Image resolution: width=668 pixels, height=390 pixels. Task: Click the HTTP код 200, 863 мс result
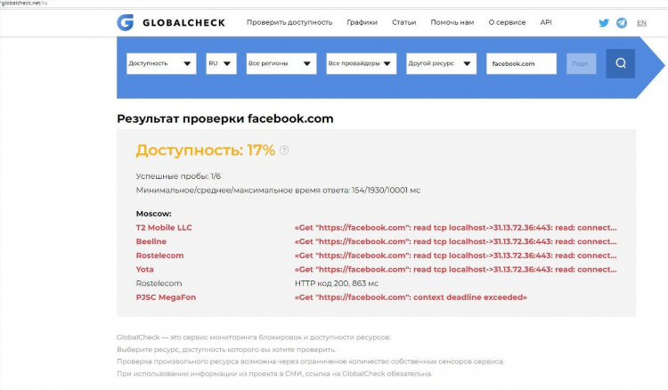[x=337, y=283]
